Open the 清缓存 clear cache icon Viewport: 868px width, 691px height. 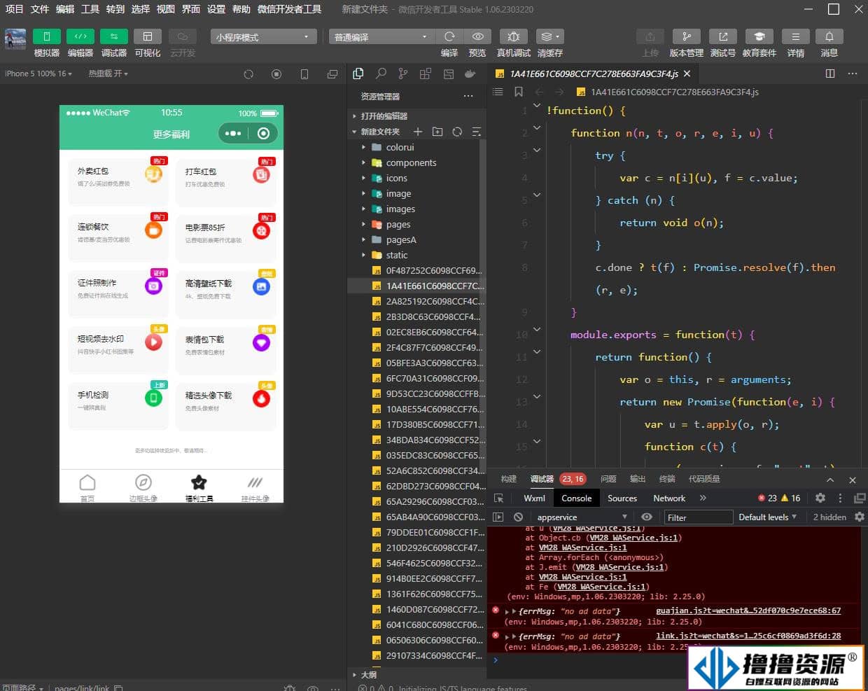pyautogui.click(x=549, y=36)
